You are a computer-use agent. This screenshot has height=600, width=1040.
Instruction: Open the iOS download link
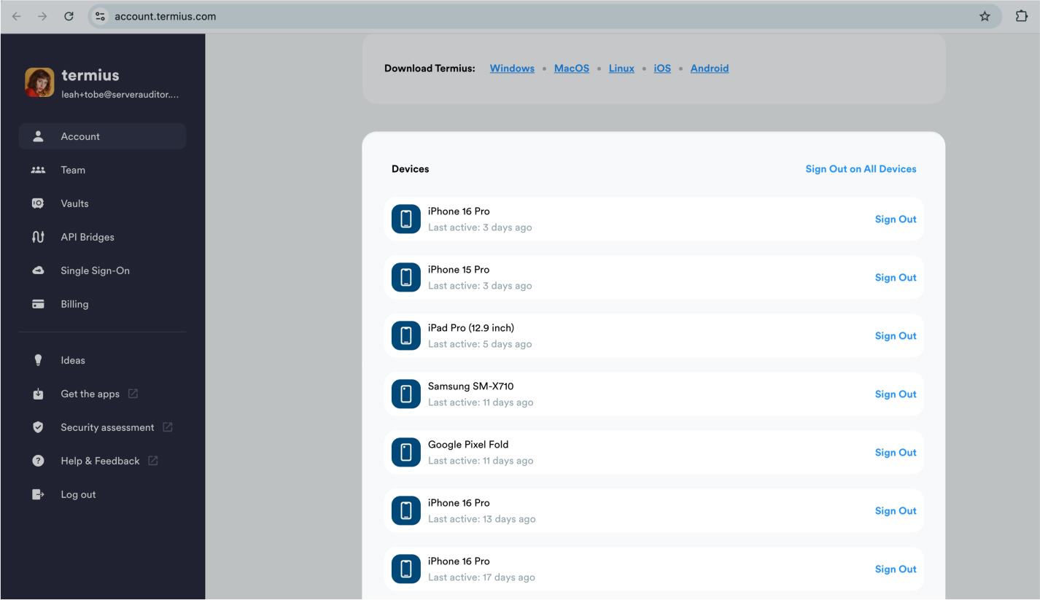[x=662, y=69]
